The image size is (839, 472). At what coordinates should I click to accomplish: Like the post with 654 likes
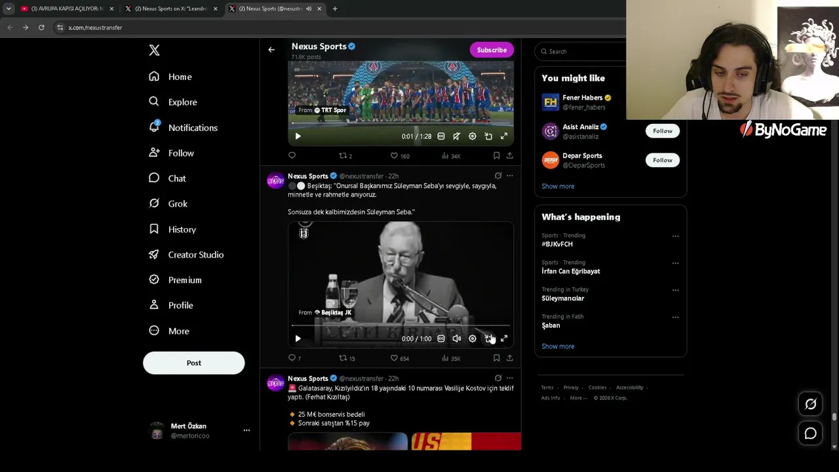[400, 359]
